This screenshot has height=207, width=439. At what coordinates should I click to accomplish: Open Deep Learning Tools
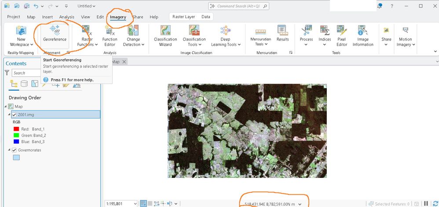click(x=225, y=36)
